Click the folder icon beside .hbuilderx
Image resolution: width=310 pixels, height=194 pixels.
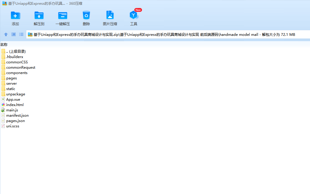[x=3, y=57]
